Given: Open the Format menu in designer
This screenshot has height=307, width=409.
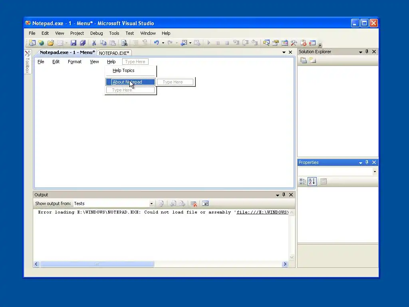Looking at the screenshot, I should pyautogui.click(x=75, y=62).
